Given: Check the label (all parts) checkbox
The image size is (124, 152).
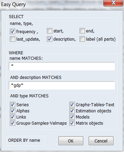Looking at the screenshot, I should [x=82, y=39].
